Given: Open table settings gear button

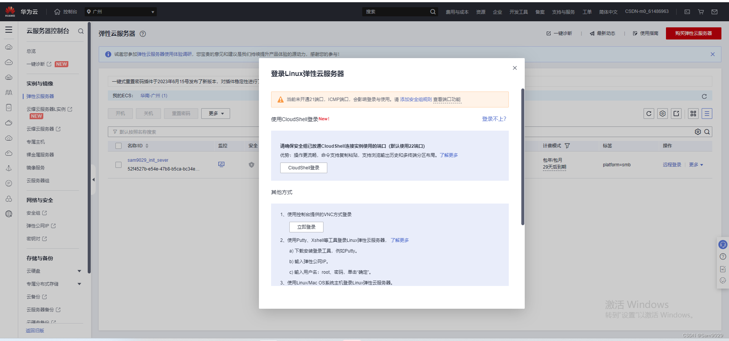Looking at the screenshot, I should click(x=663, y=114).
